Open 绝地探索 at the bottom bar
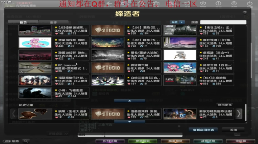Screen dimensions: 258x144 click(143, 141)
